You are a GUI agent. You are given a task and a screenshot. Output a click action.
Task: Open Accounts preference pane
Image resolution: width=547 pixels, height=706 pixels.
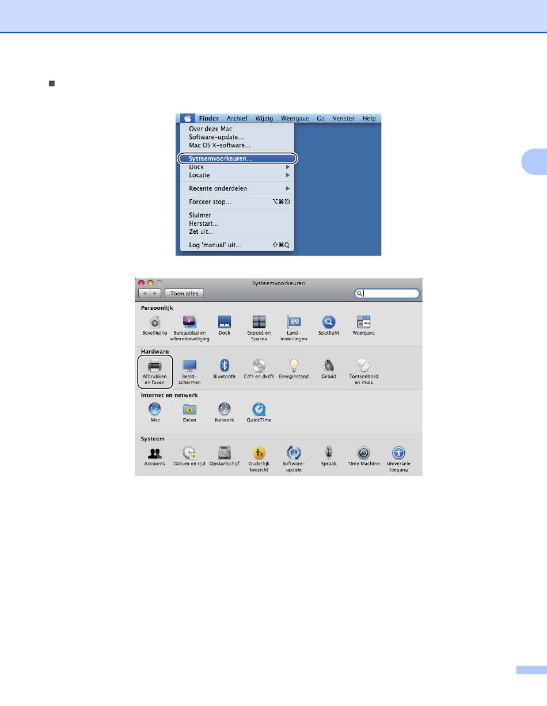155,456
